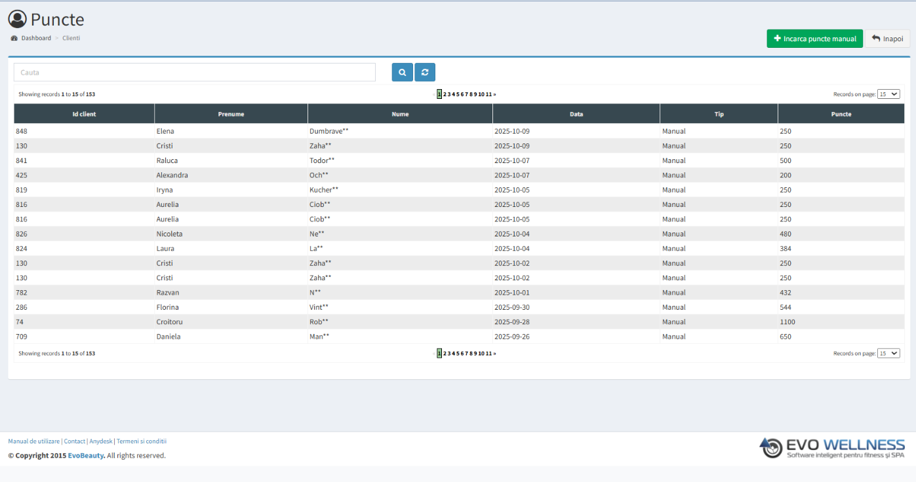
Task: Go to page 2 in top pagination
Action: click(445, 94)
